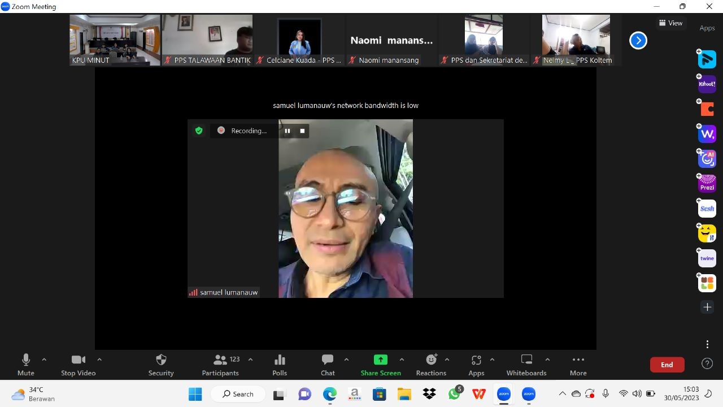
Task: Pause the recording
Action: pyautogui.click(x=288, y=131)
